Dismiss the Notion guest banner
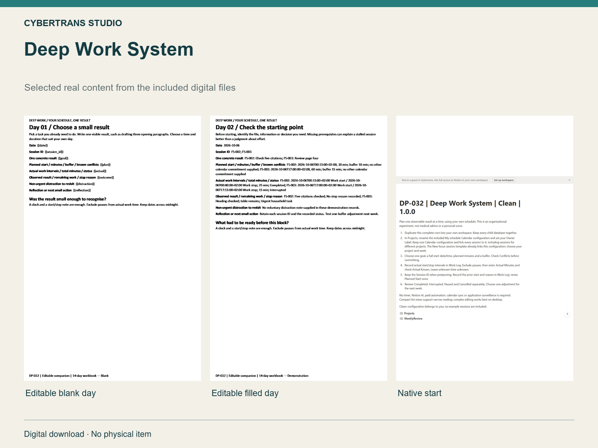Screen dimensions: 598x448 pos(569,180)
